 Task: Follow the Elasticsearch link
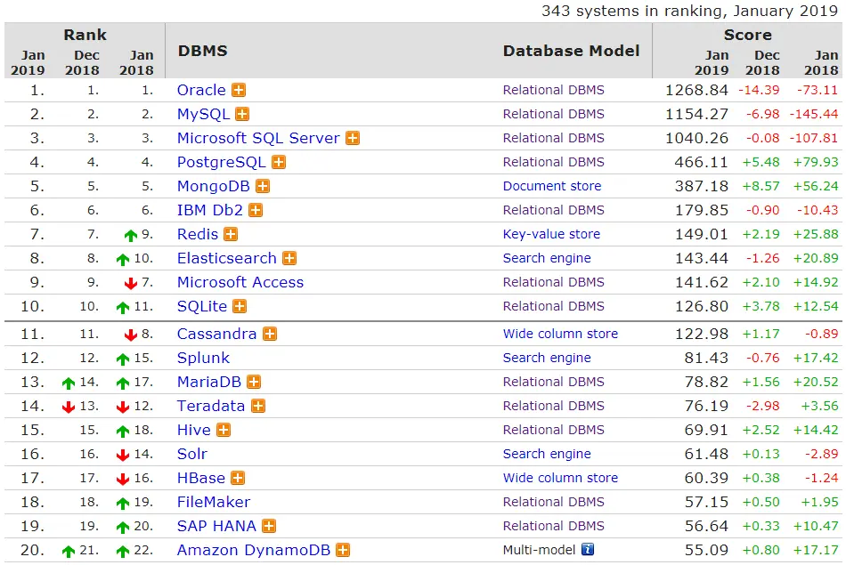coord(226,258)
